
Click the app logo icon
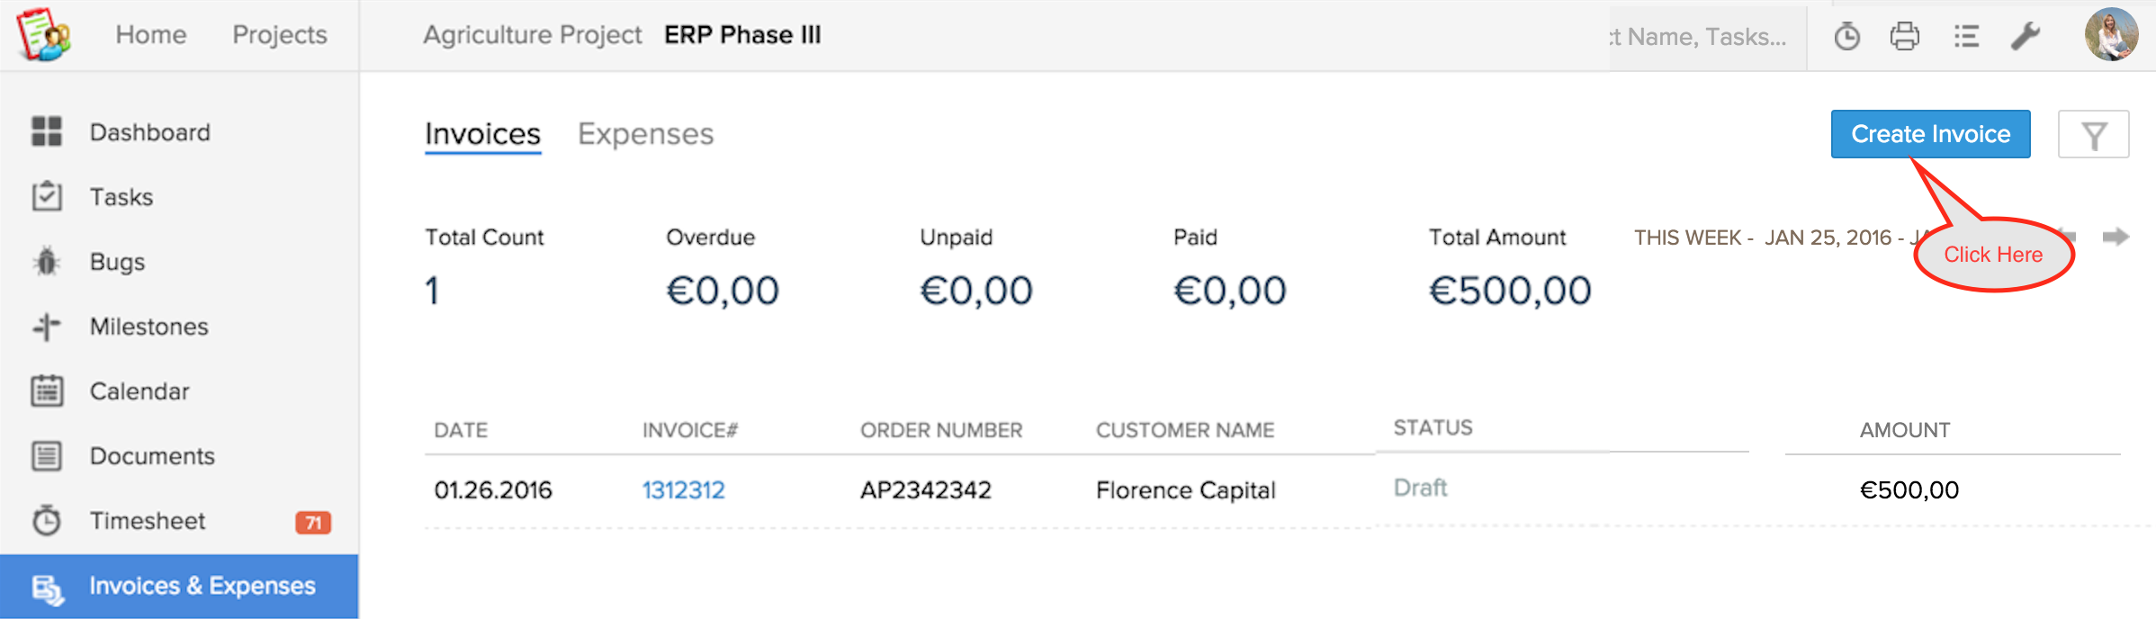42,34
